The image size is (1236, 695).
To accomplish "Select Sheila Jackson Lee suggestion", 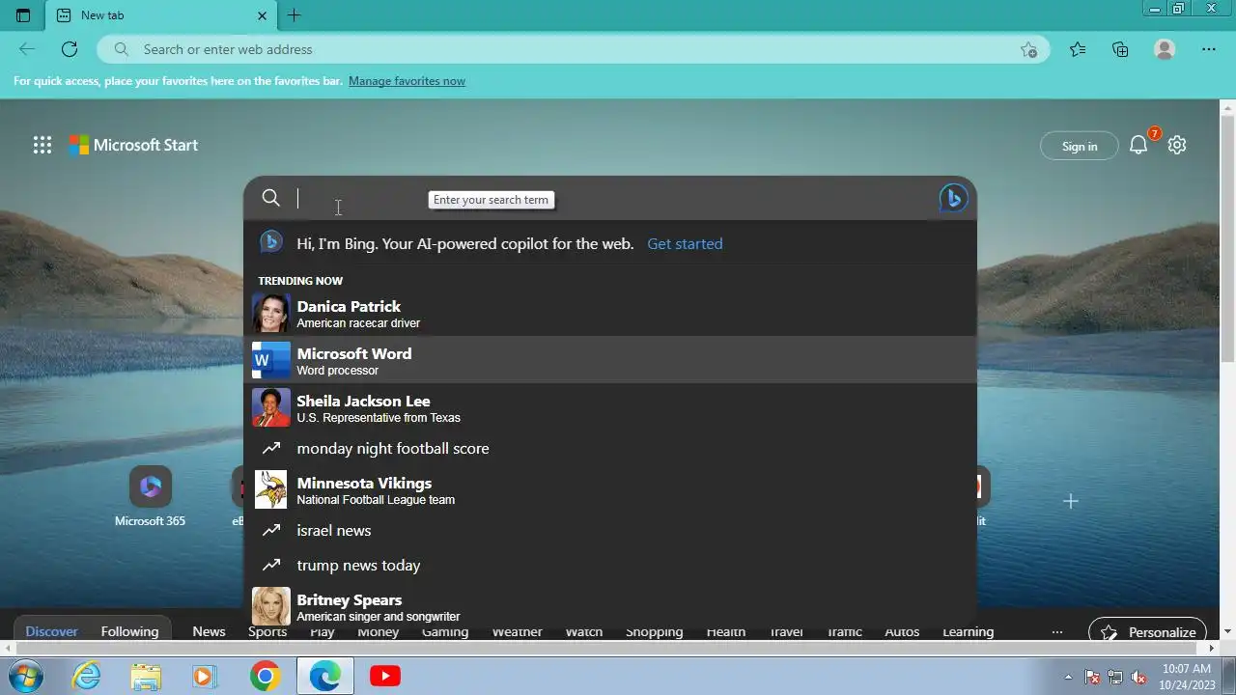I will pyautogui.click(x=610, y=408).
